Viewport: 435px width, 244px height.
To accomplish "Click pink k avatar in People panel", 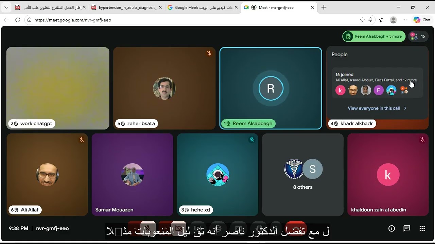I will [340, 90].
